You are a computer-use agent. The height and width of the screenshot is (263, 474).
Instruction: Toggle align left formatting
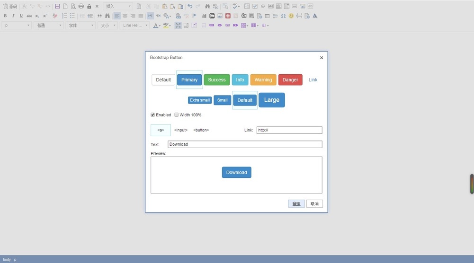[x=116, y=16]
